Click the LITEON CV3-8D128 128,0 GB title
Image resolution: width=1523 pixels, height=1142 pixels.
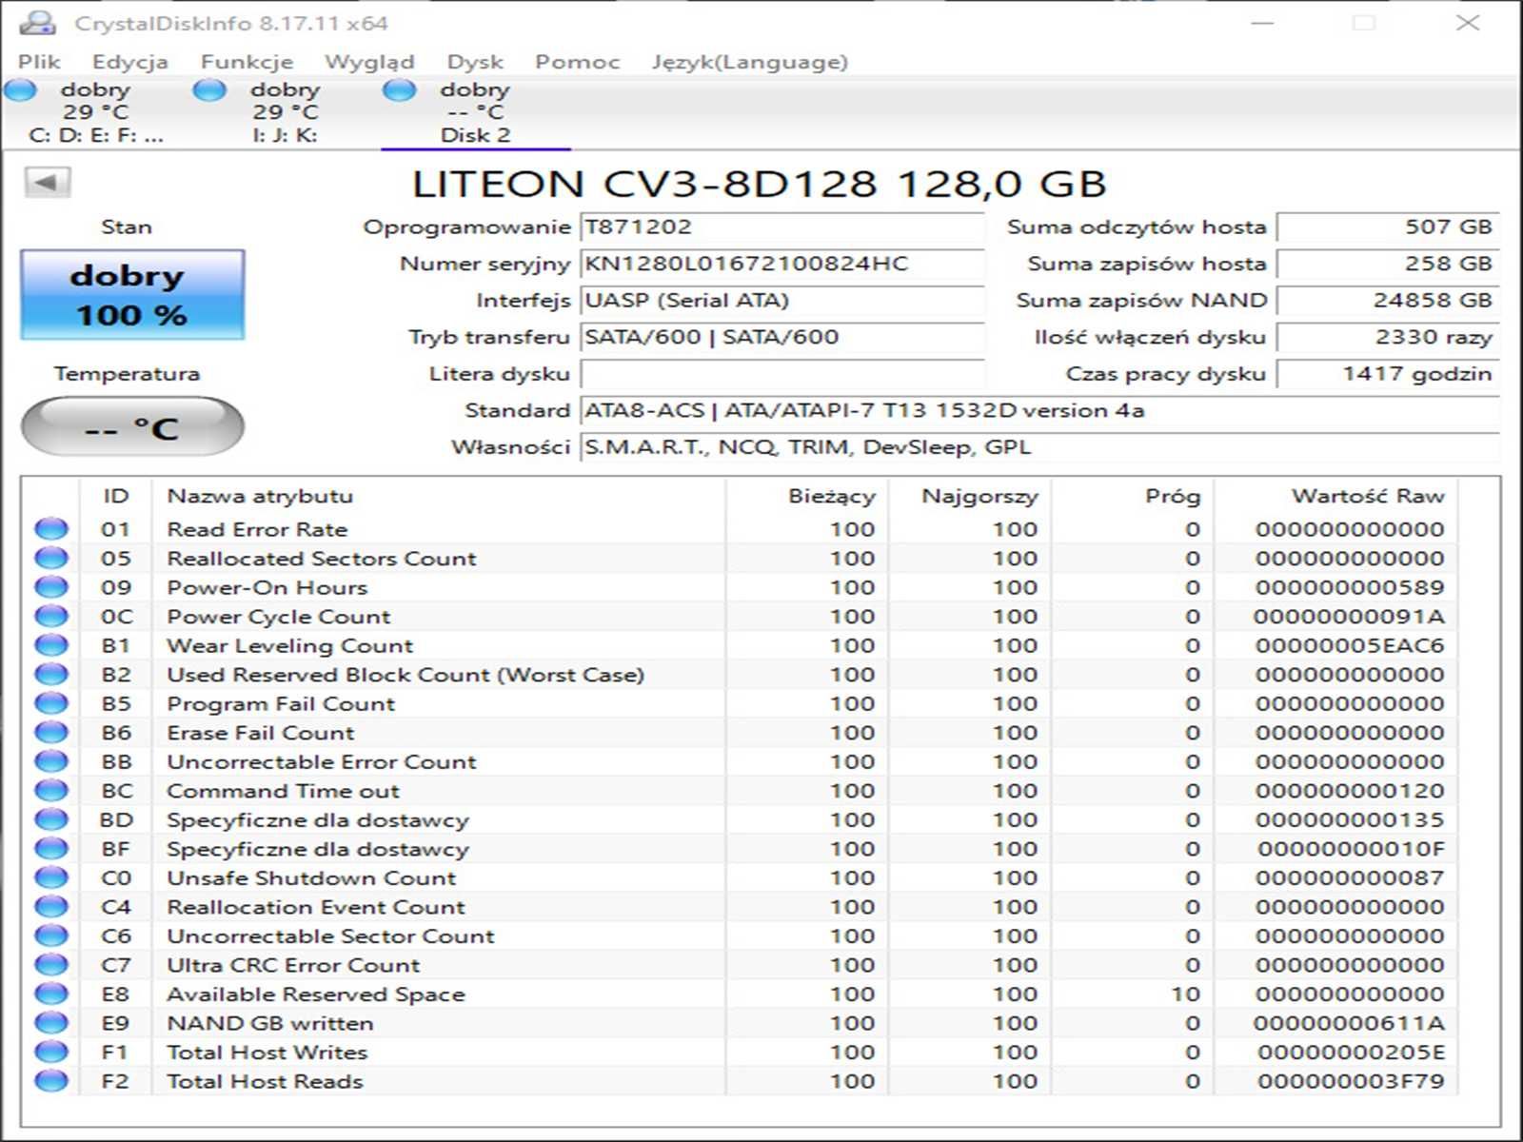click(759, 184)
